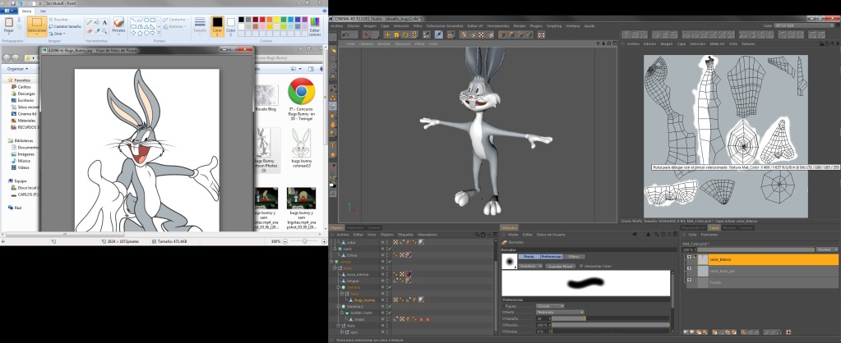This screenshot has height=343, width=841.
Task: Open Editar colores in Paint
Action: point(315,26)
